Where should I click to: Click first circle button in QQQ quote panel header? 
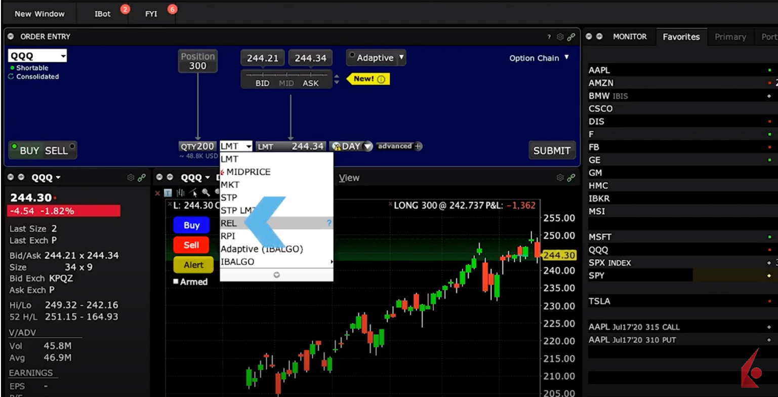[x=12, y=177]
